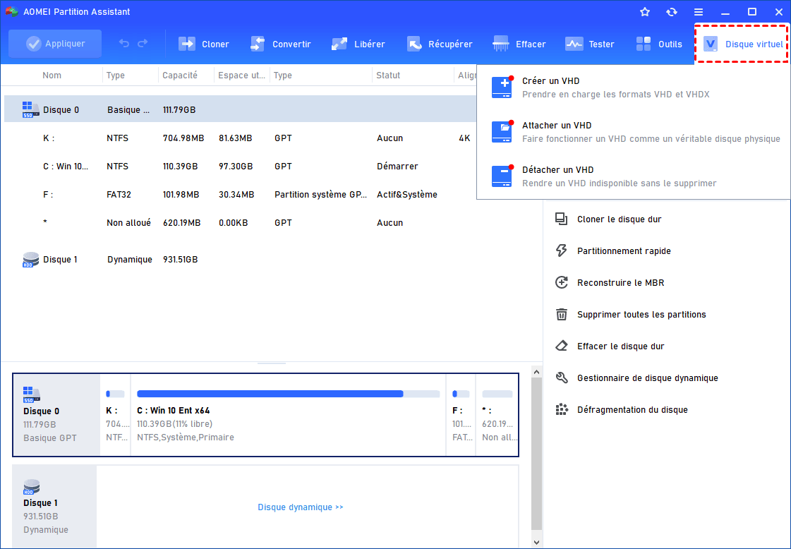791x549 pixels.
Task: Click the Appliquer button
Action: click(x=55, y=44)
